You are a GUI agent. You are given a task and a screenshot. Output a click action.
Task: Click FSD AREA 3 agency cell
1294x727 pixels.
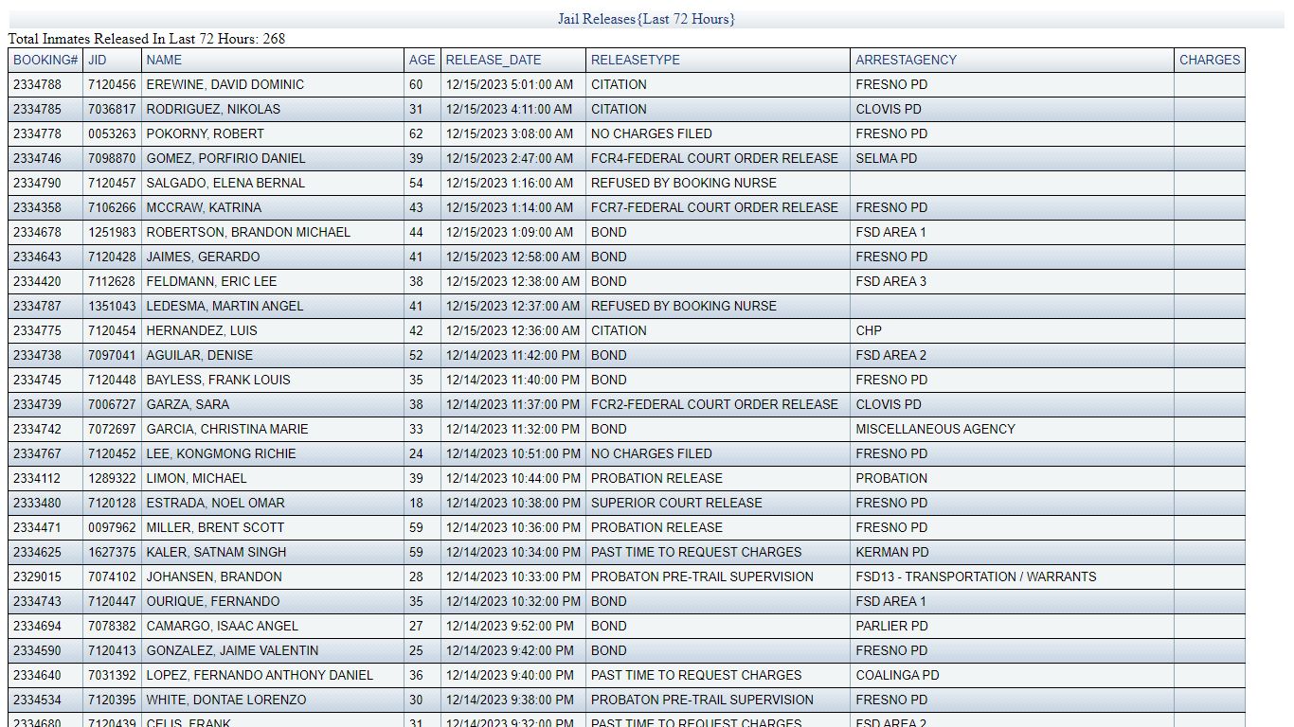pyautogui.click(x=1012, y=281)
